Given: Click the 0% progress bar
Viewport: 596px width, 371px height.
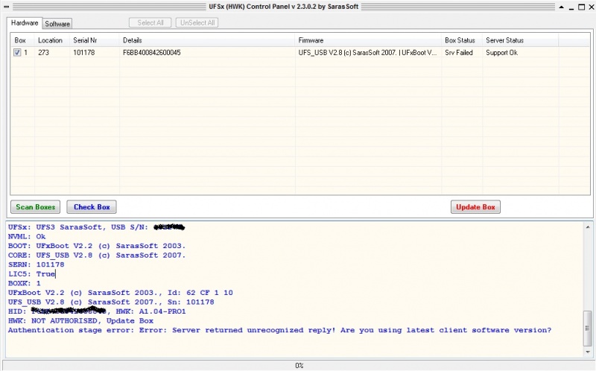Looking at the screenshot, I should (298, 365).
